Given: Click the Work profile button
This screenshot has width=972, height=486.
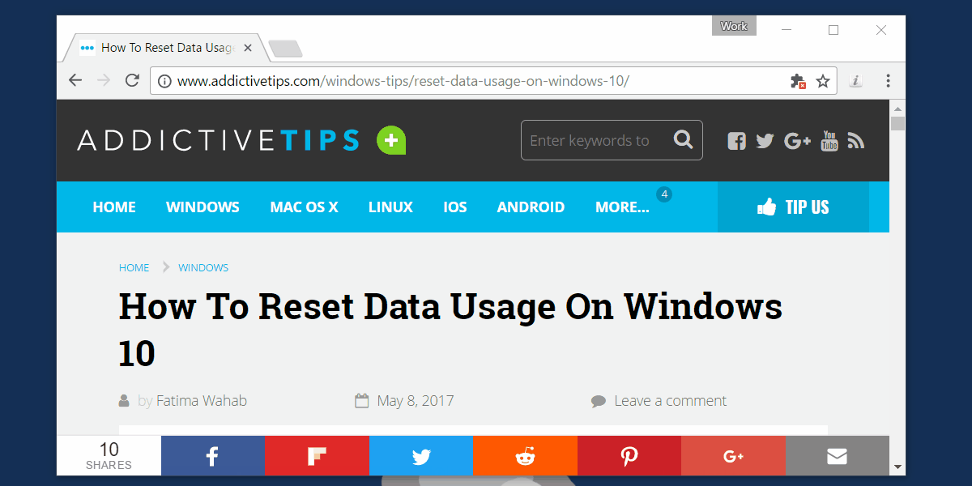Looking at the screenshot, I should click(x=734, y=26).
